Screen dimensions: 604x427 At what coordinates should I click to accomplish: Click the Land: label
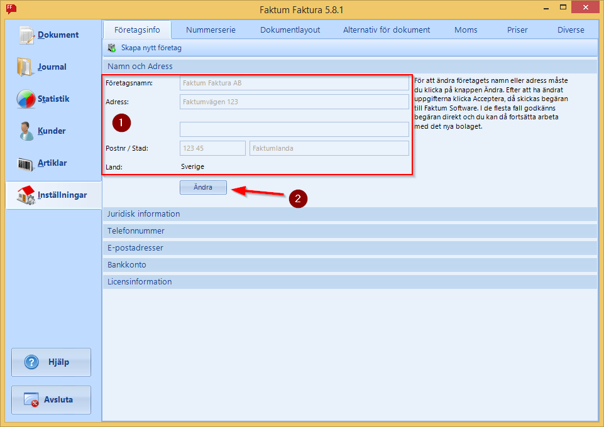(114, 167)
